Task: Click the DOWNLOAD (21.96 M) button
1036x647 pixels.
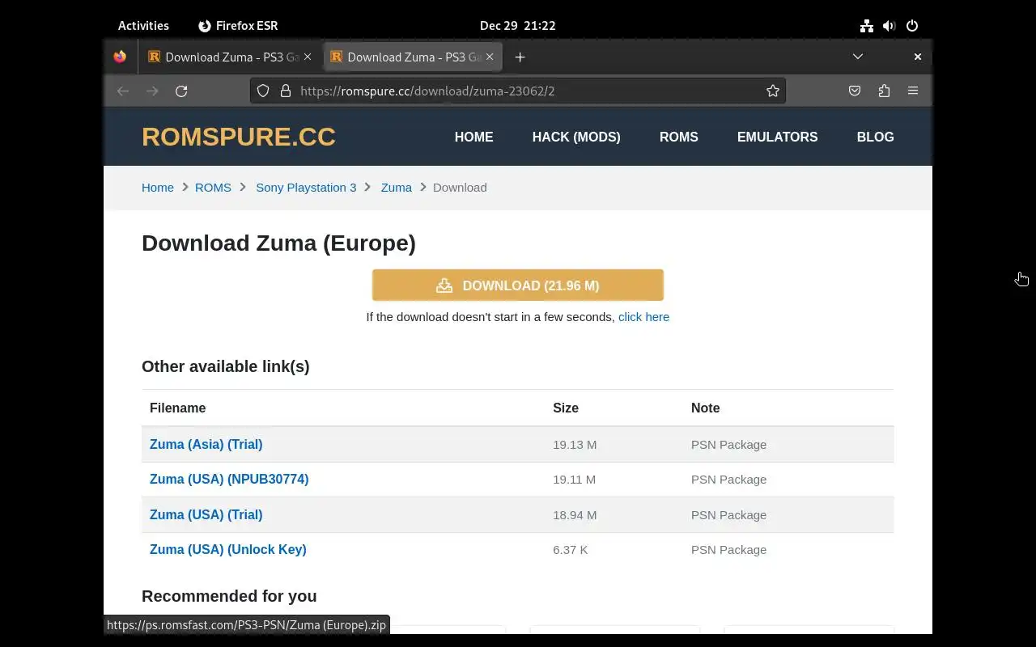Action: (518, 285)
